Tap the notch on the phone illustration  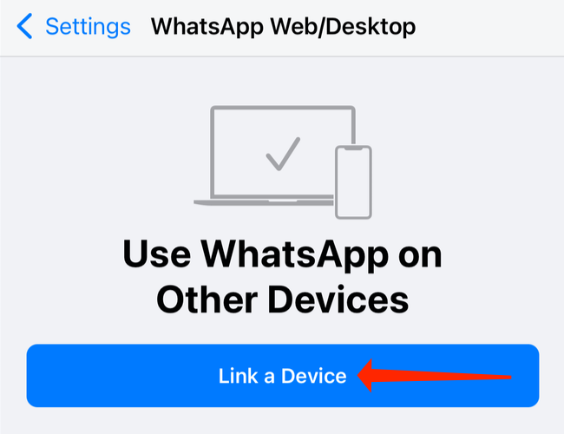point(353,148)
